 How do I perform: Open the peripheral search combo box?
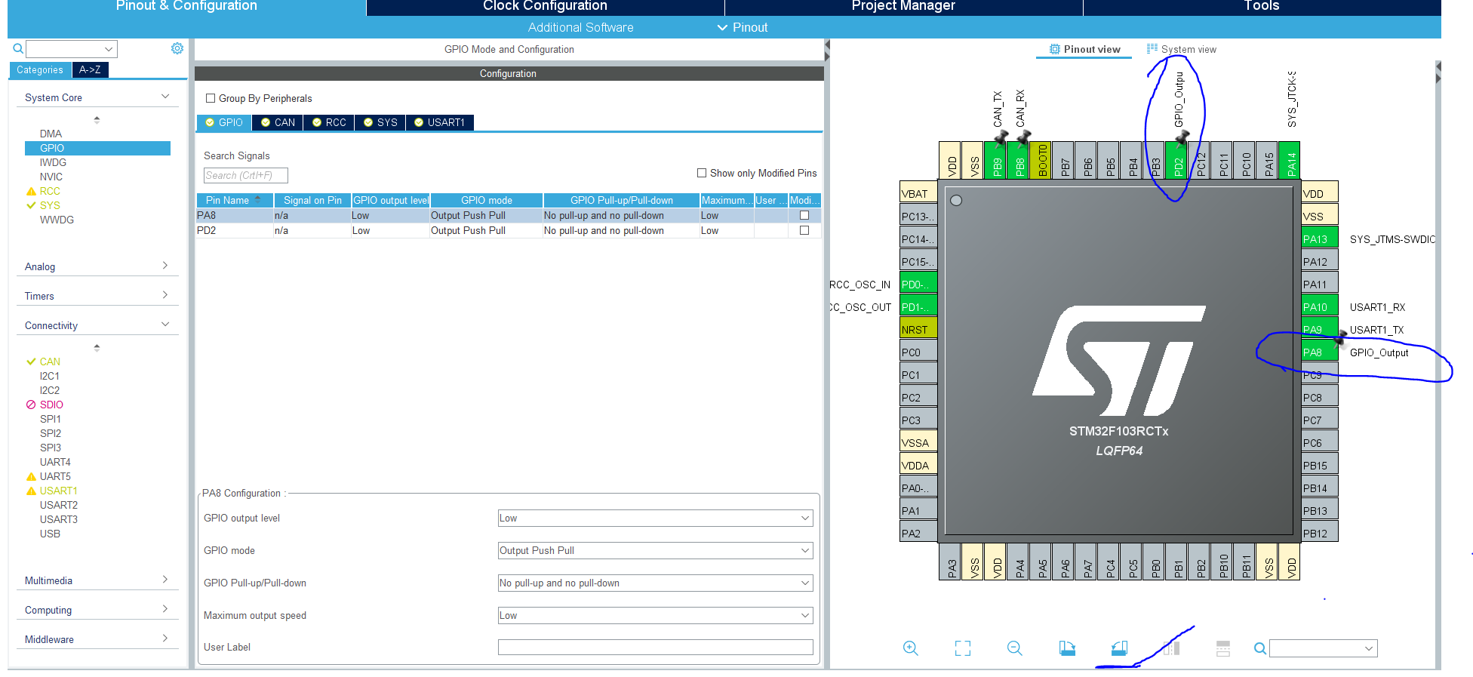click(72, 49)
